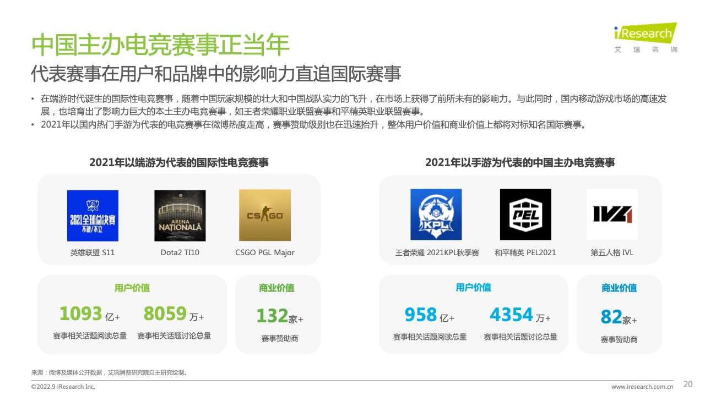
Task: Click the blue 商业价值 label
Action: [619, 288]
